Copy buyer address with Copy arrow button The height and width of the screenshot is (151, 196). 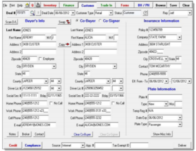(64, 44)
